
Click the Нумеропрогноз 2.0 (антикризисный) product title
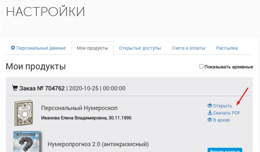click(x=98, y=144)
